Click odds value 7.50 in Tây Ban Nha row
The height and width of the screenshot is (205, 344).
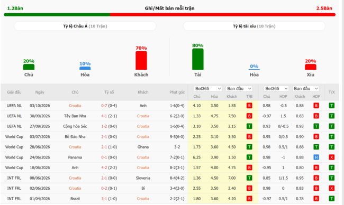[x=232, y=116]
